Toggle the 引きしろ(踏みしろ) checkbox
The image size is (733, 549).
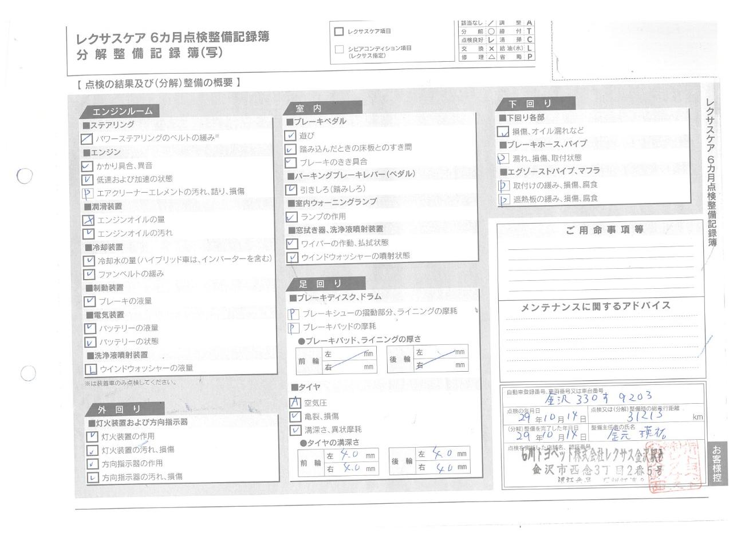click(291, 189)
